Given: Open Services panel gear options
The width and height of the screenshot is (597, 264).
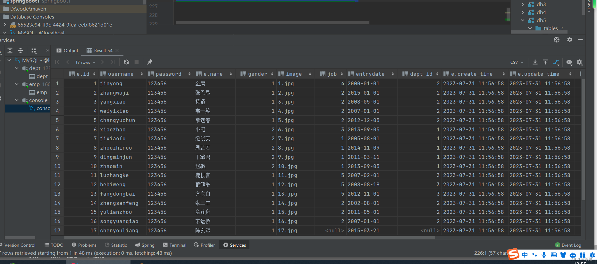Looking at the screenshot, I should point(570,40).
